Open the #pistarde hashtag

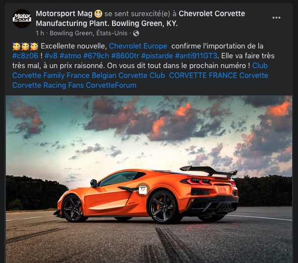point(157,56)
